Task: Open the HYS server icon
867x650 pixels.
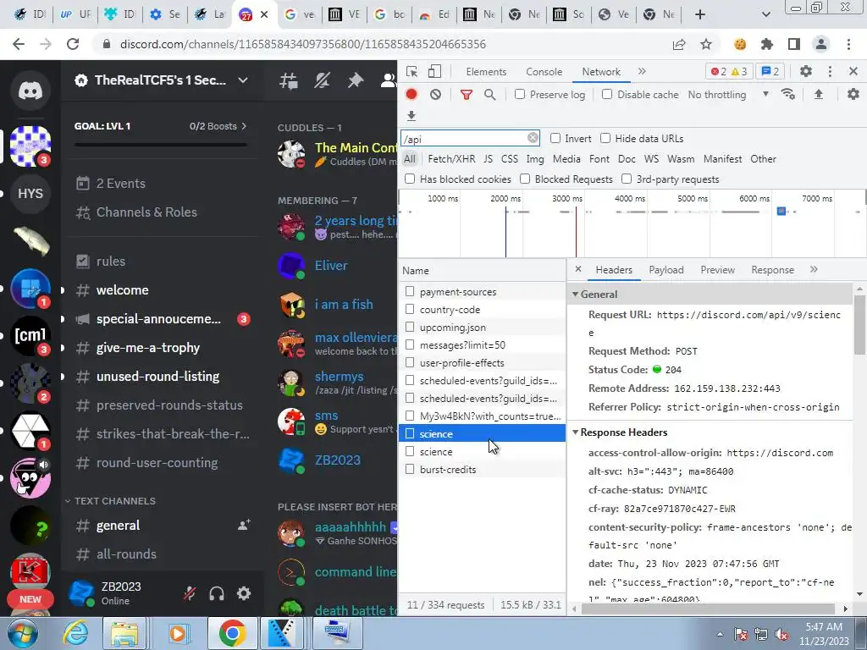Action: pos(30,194)
